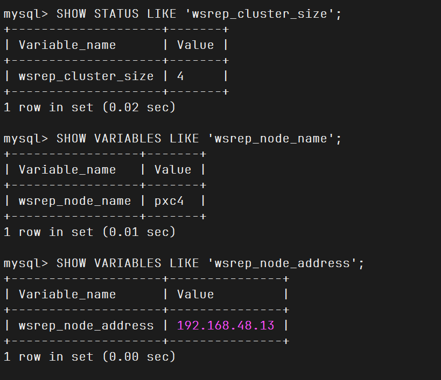Image resolution: width=441 pixels, height=380 pixels.
Task: Click the SHOW STATUS keyword in the first command
Action: tap(98, 14)
